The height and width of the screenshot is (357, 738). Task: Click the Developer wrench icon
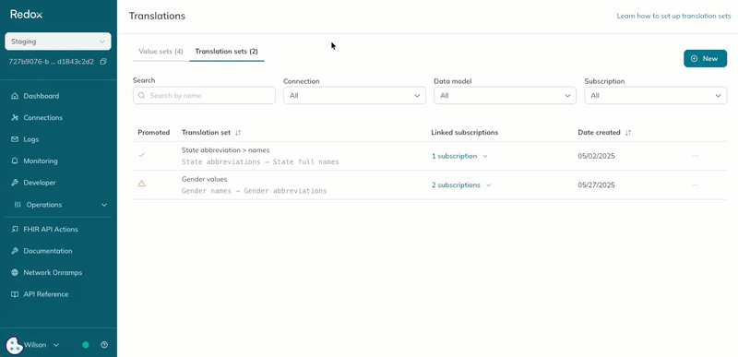click(x=15, y=183)
